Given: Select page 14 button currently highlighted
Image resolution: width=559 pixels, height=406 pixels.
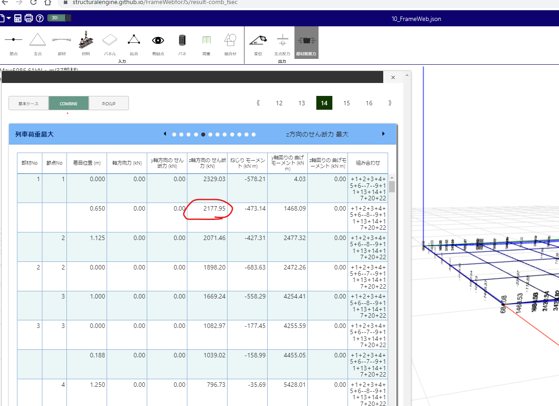Looking at the screenshot, I should [324, 103].
